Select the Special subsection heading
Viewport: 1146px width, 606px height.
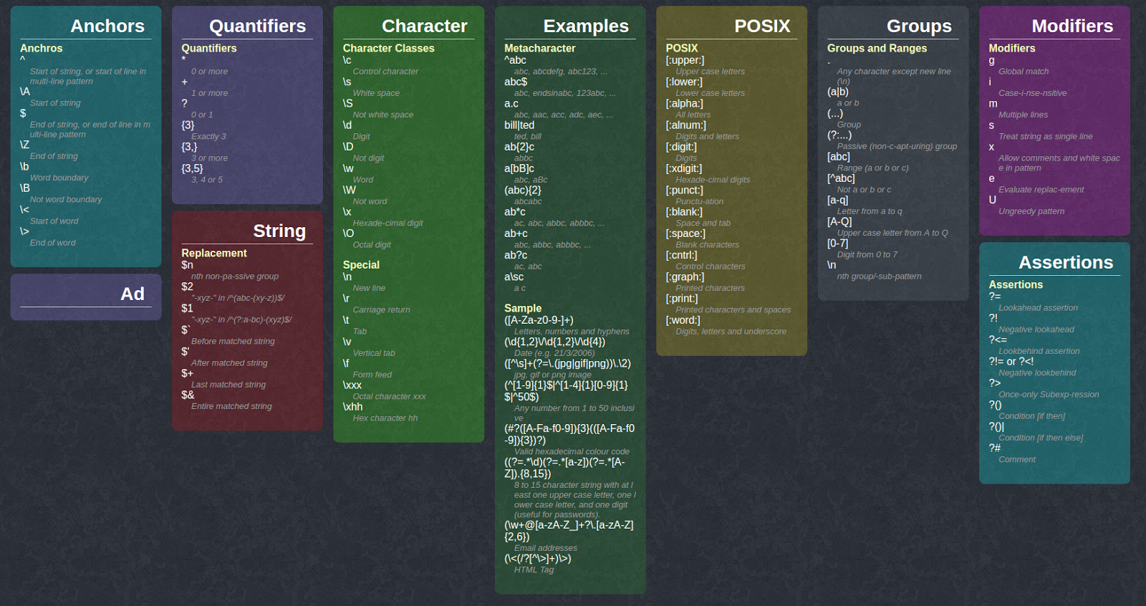[x=361, y=265]
